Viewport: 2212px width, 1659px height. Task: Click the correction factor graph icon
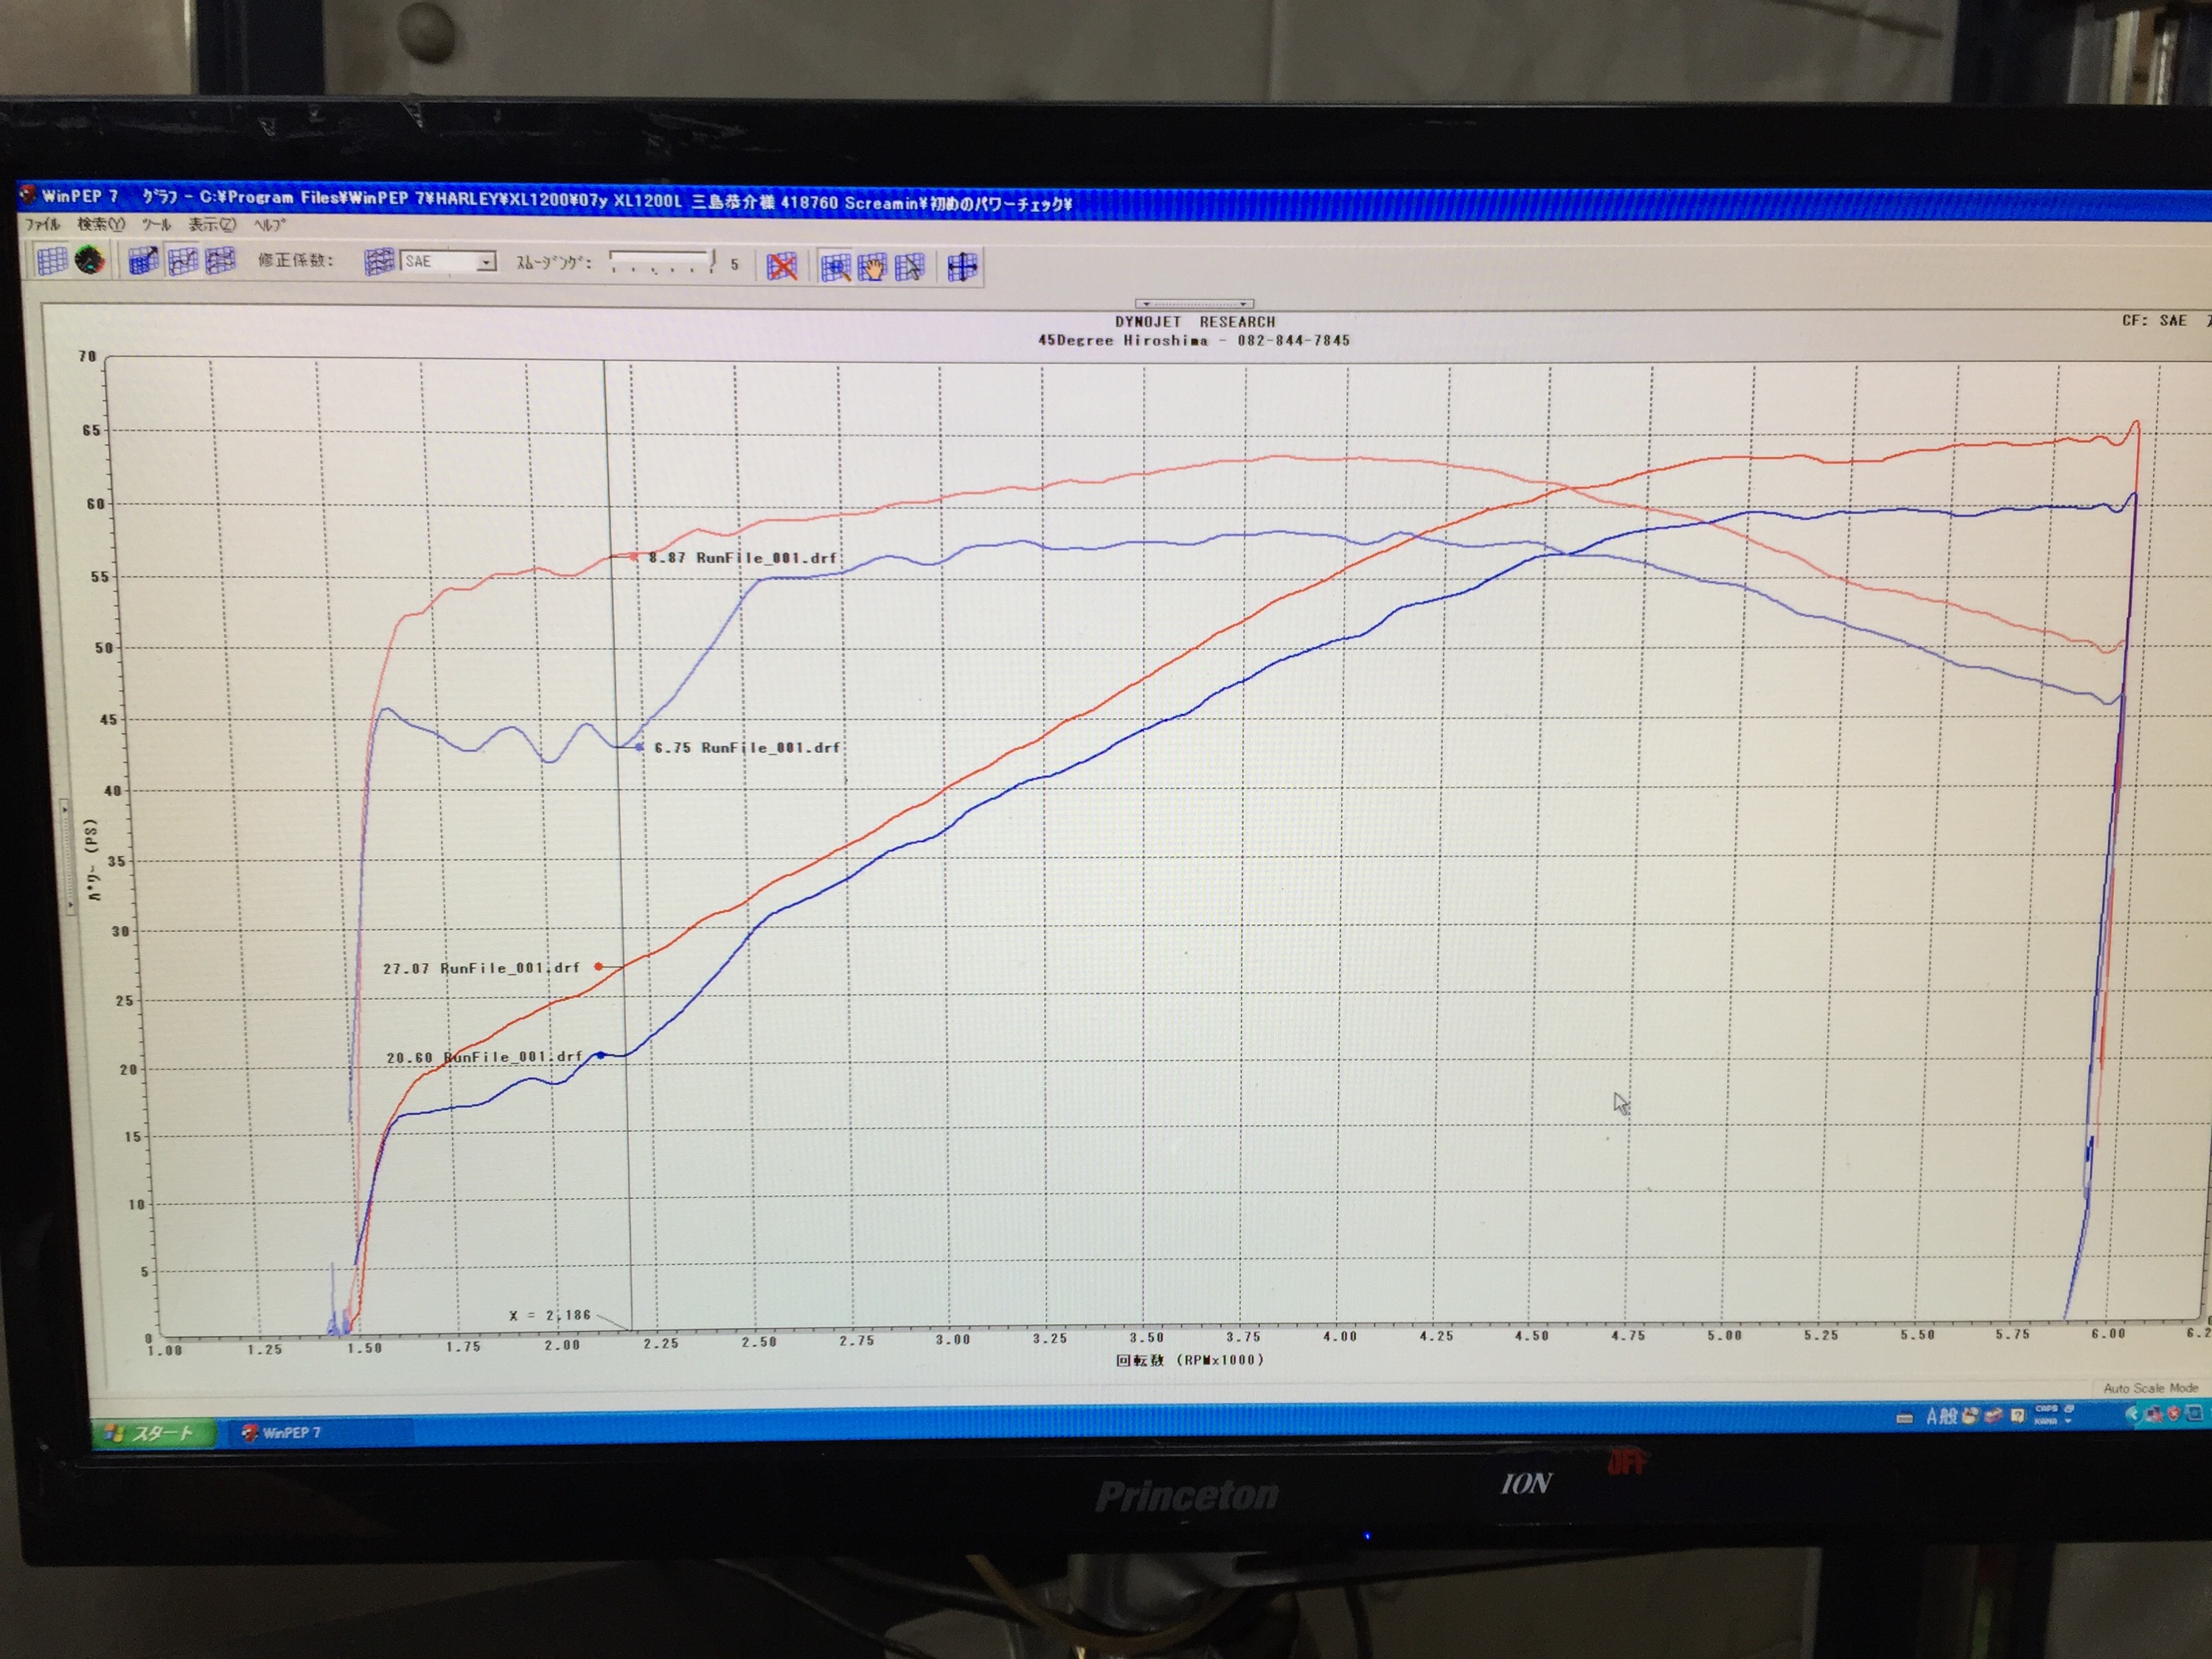point(379,262)
